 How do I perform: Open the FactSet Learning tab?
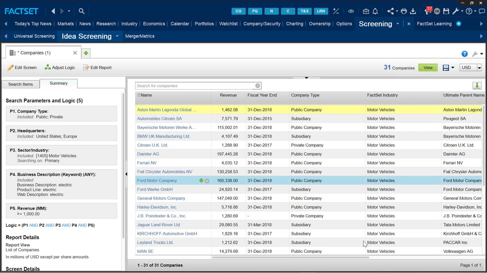[x=434, y=24]
